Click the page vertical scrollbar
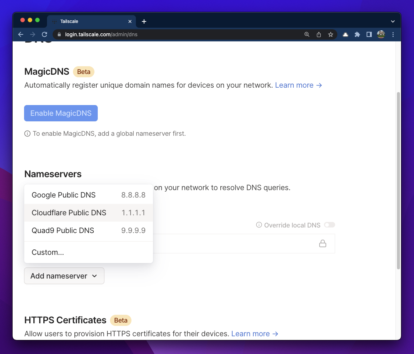This screenshot has width=414, height=354. [398, 180]
